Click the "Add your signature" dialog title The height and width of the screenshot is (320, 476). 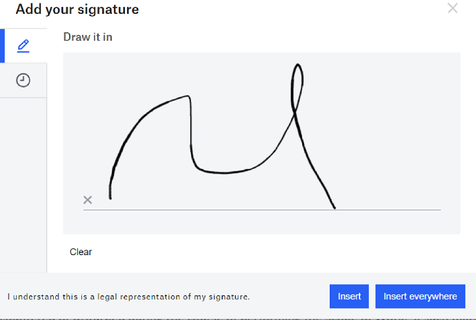click(x=77, y=10)
